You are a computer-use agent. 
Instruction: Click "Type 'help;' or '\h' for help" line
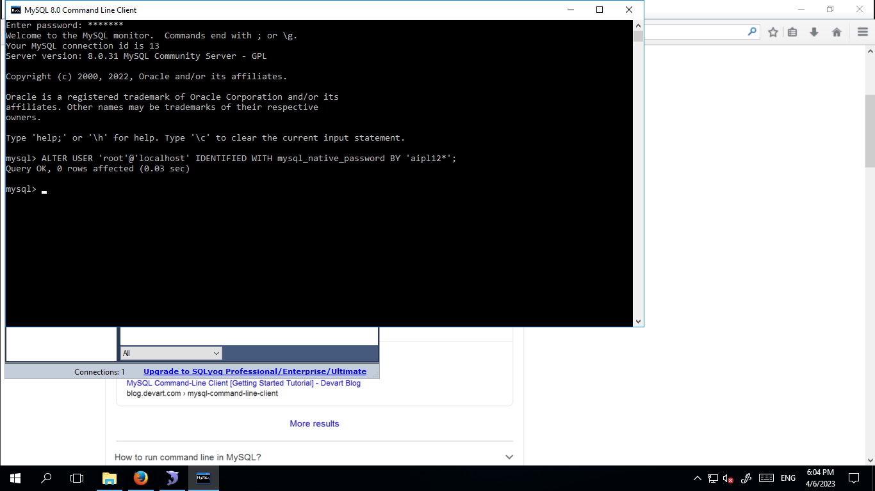click(x=206, y=138)
